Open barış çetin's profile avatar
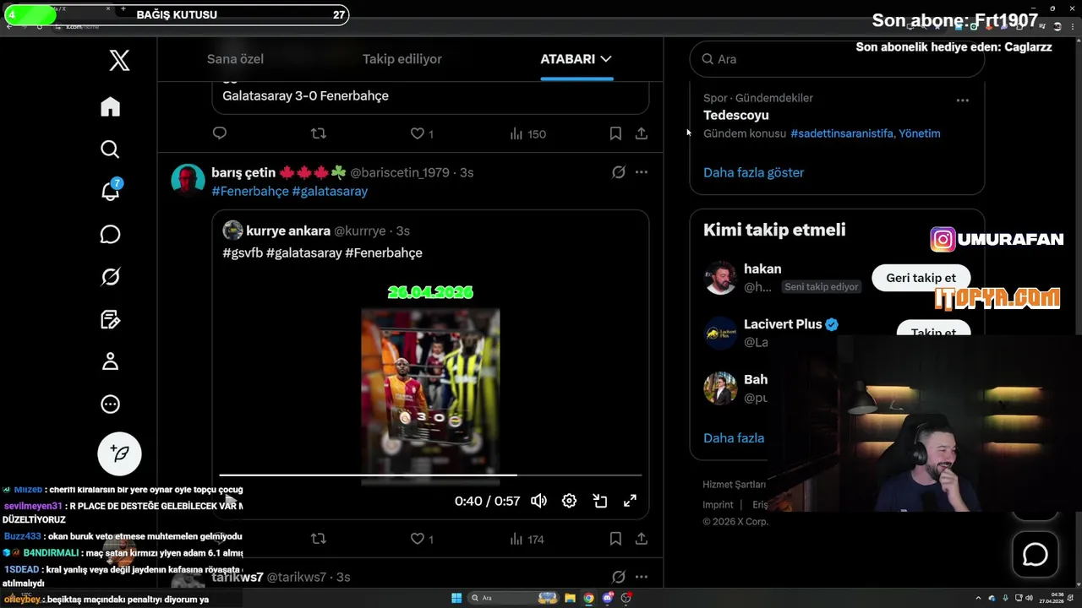1082x608 pixels. coord(188,181)
